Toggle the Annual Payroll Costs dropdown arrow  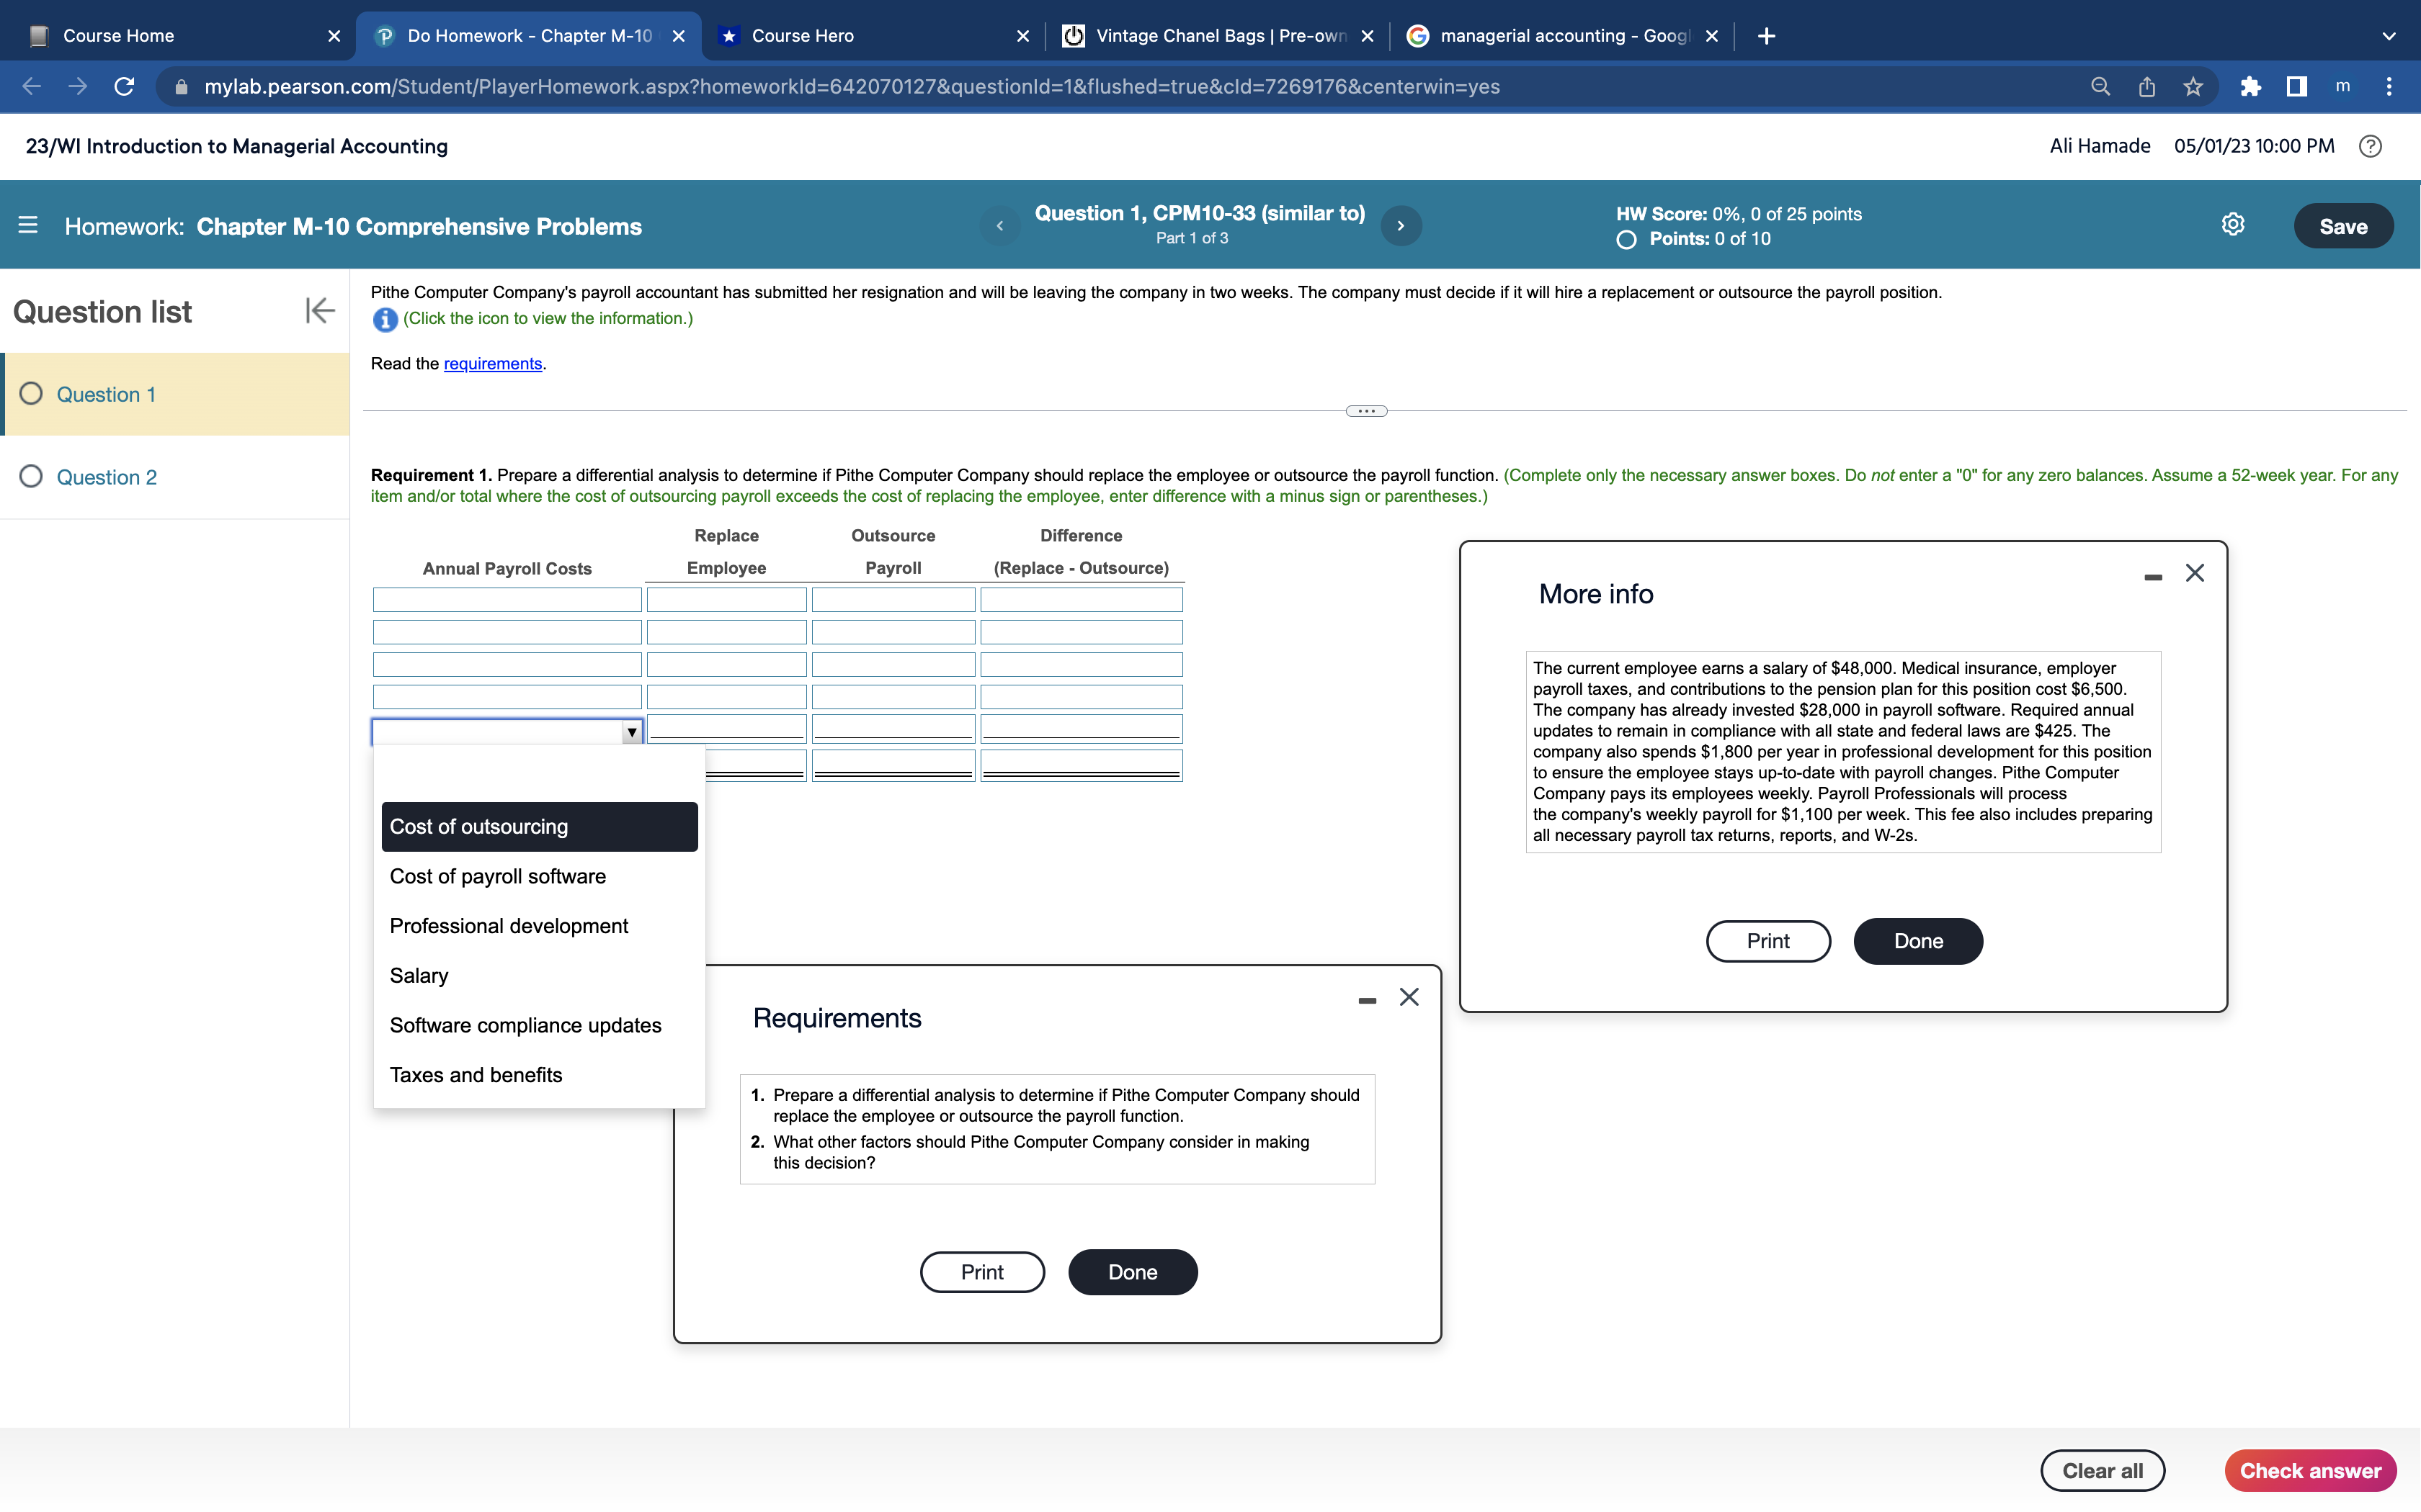point(631,732)
